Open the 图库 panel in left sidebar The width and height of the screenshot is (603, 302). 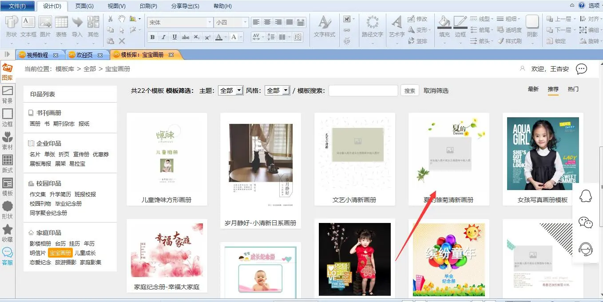(7, 71)
